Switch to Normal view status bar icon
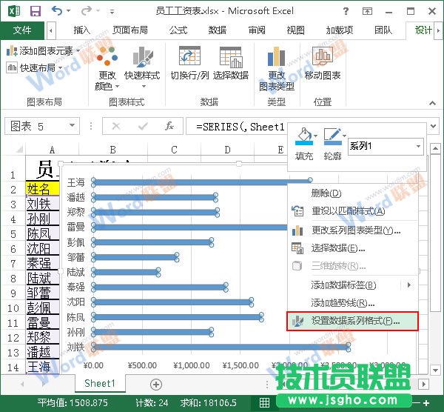Image resolution: width=444 pixels, height=412 pixels. 264,402
